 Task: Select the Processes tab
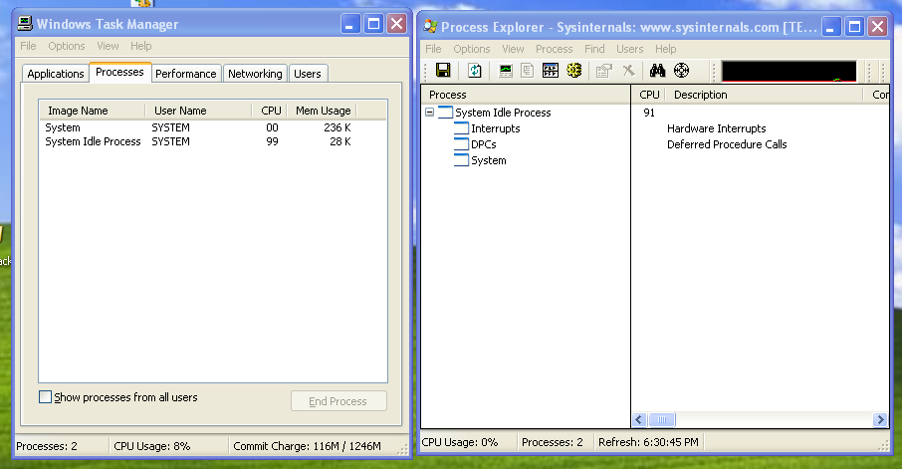[x=119, y=72]
